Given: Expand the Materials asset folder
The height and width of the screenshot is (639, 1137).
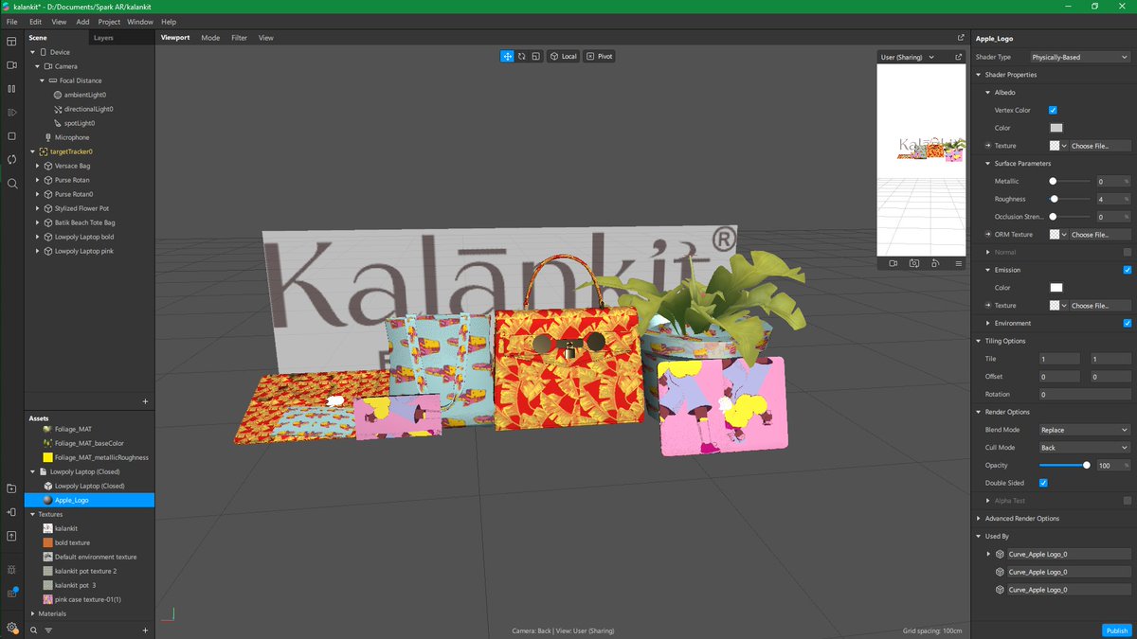Looking at the screenshot, I should [x=32, y=613].
